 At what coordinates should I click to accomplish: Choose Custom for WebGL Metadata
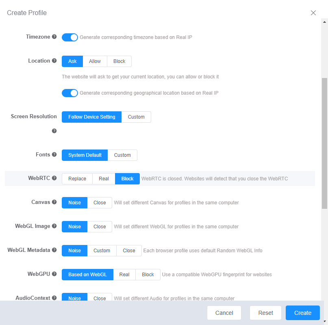pos(102,251)
